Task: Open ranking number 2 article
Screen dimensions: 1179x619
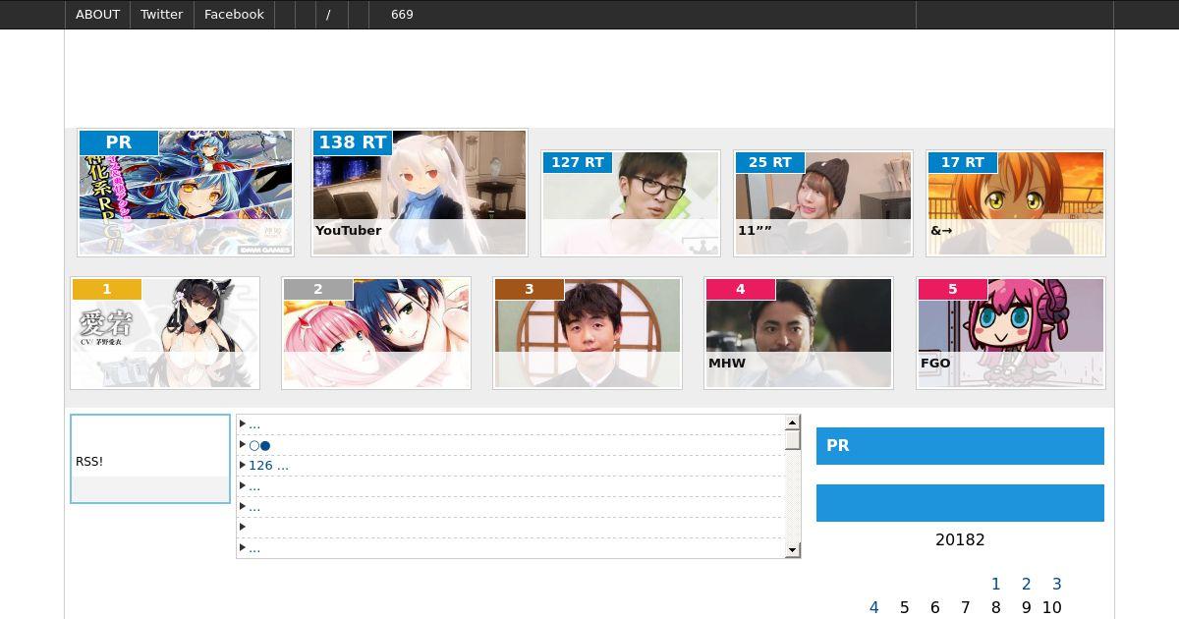Action: tap(376, 333)
